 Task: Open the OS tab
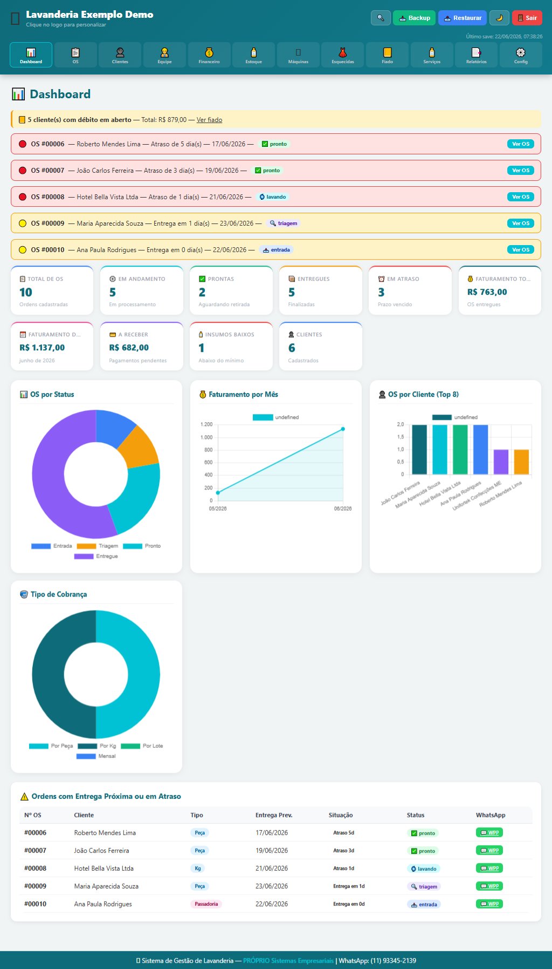(75, 55)
